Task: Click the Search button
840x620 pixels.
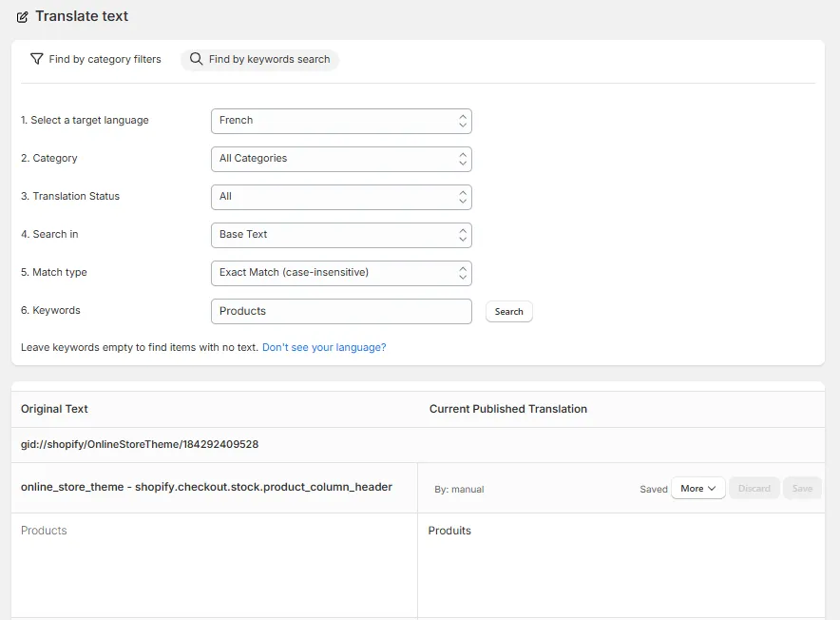Action: pos(509,312)
